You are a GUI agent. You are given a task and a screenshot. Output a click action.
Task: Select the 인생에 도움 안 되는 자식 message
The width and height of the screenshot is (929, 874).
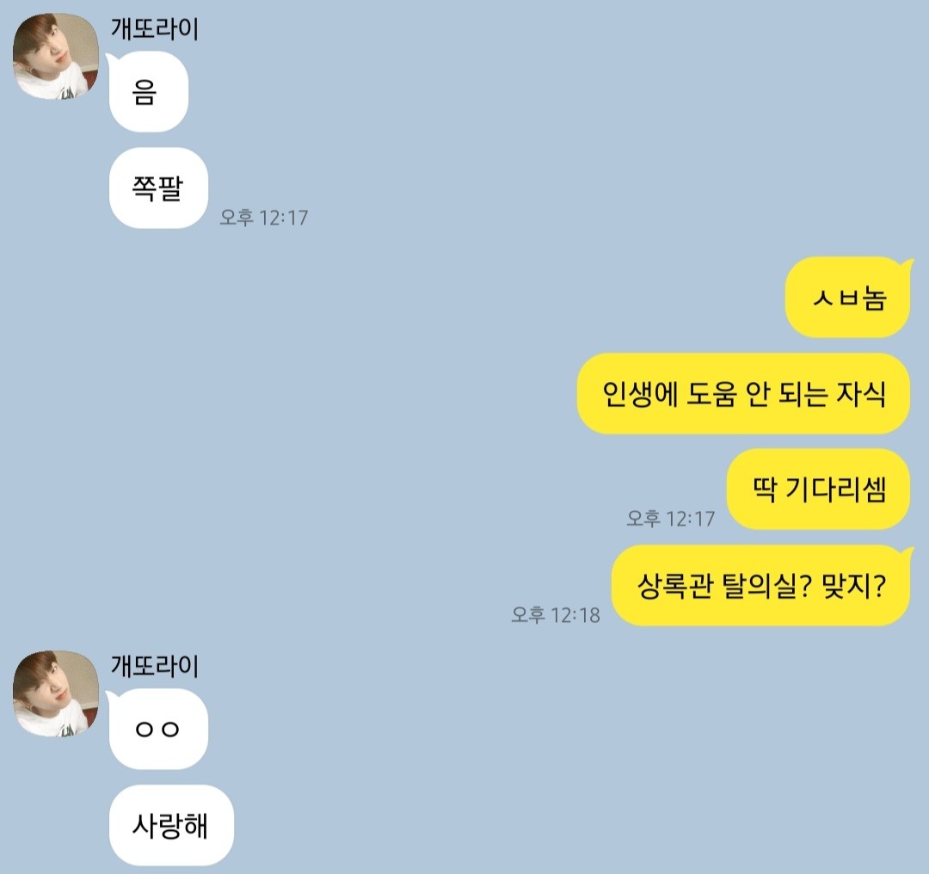point(743,393)
